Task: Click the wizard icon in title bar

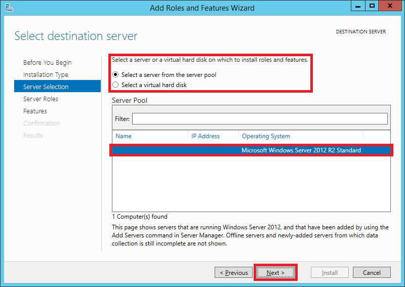Action: coord(9,8)
